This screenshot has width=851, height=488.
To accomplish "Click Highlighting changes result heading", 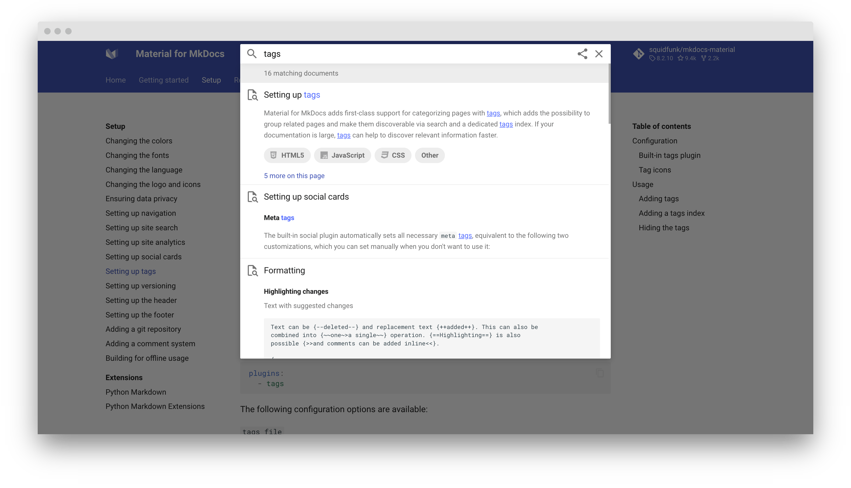I will pyautogui.click(x=296, y=292).
